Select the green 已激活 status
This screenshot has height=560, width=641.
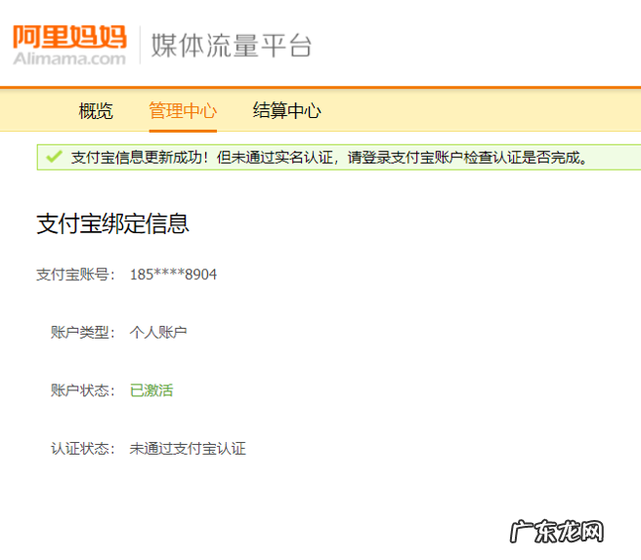tap(151, 390)
